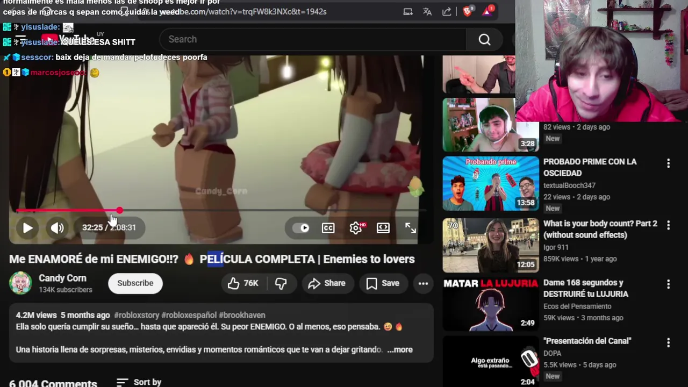Open the "Presentación del Canal" title
The image size is (688, 387).
[x=587, y=341]
